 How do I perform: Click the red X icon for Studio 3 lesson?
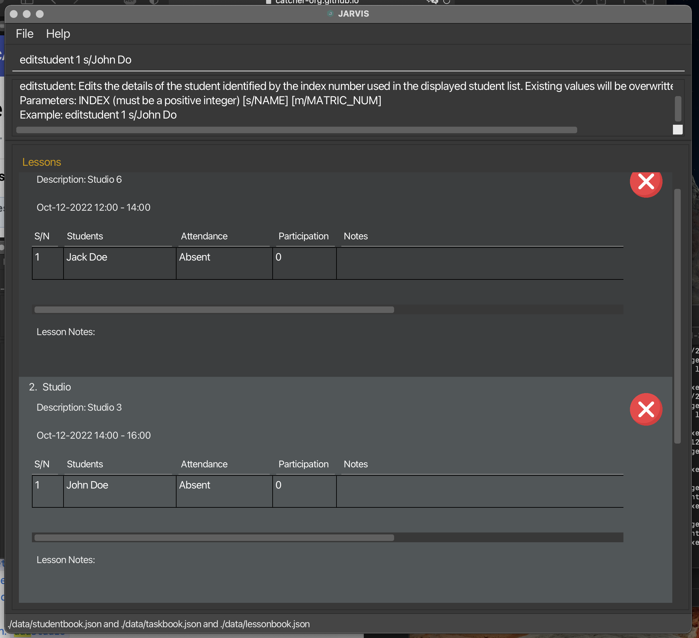point(646,409)
